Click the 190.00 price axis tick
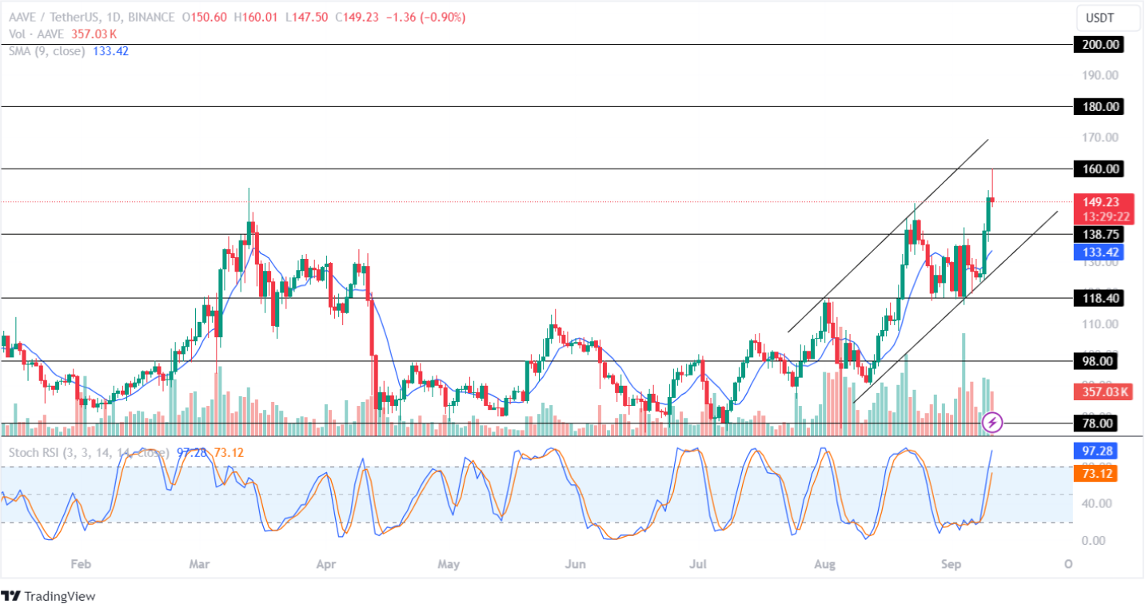The image size is (1145, 604). 1101,75
